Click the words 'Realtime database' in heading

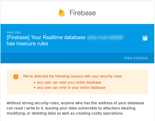tap(64, 37)
